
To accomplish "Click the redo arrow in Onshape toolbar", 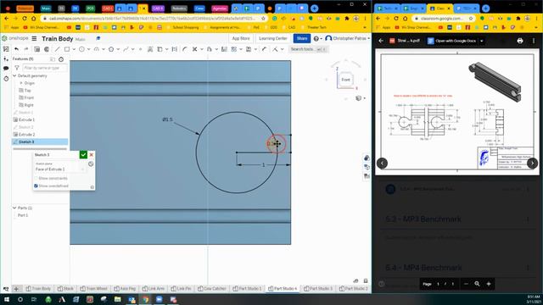I will (x=26, y=49).
